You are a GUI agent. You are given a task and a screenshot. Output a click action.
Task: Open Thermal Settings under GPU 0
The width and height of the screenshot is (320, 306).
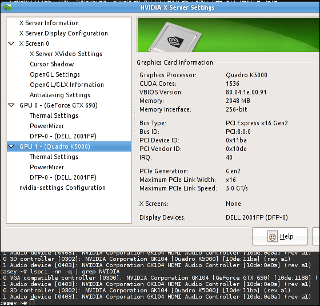(54, 116)
